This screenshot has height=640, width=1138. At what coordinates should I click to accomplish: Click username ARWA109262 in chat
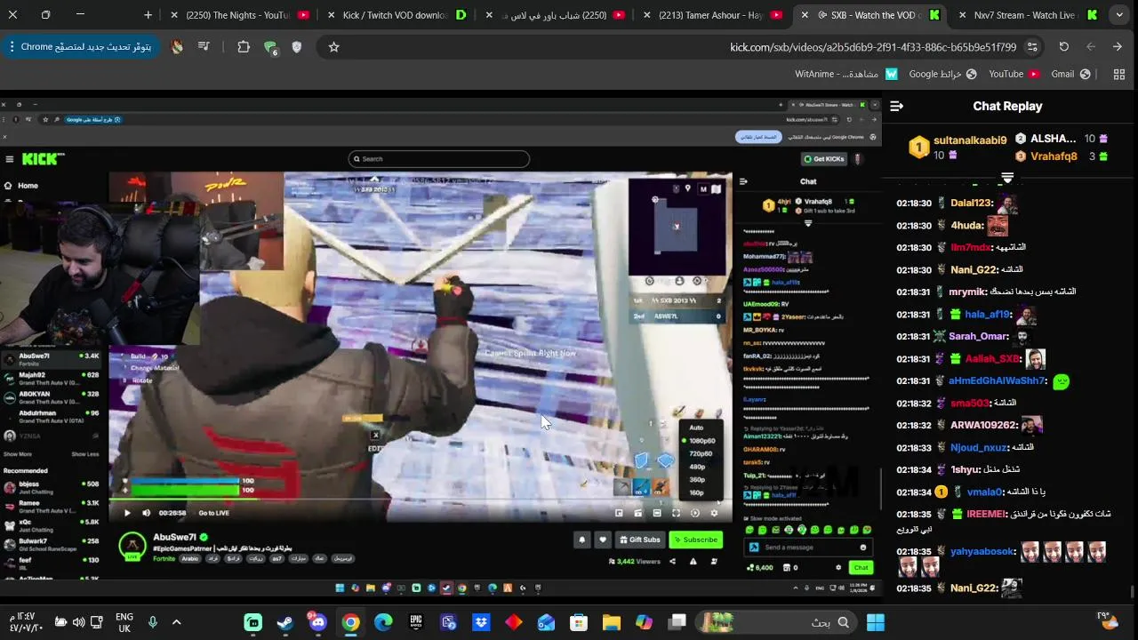[x=982, y=425]
